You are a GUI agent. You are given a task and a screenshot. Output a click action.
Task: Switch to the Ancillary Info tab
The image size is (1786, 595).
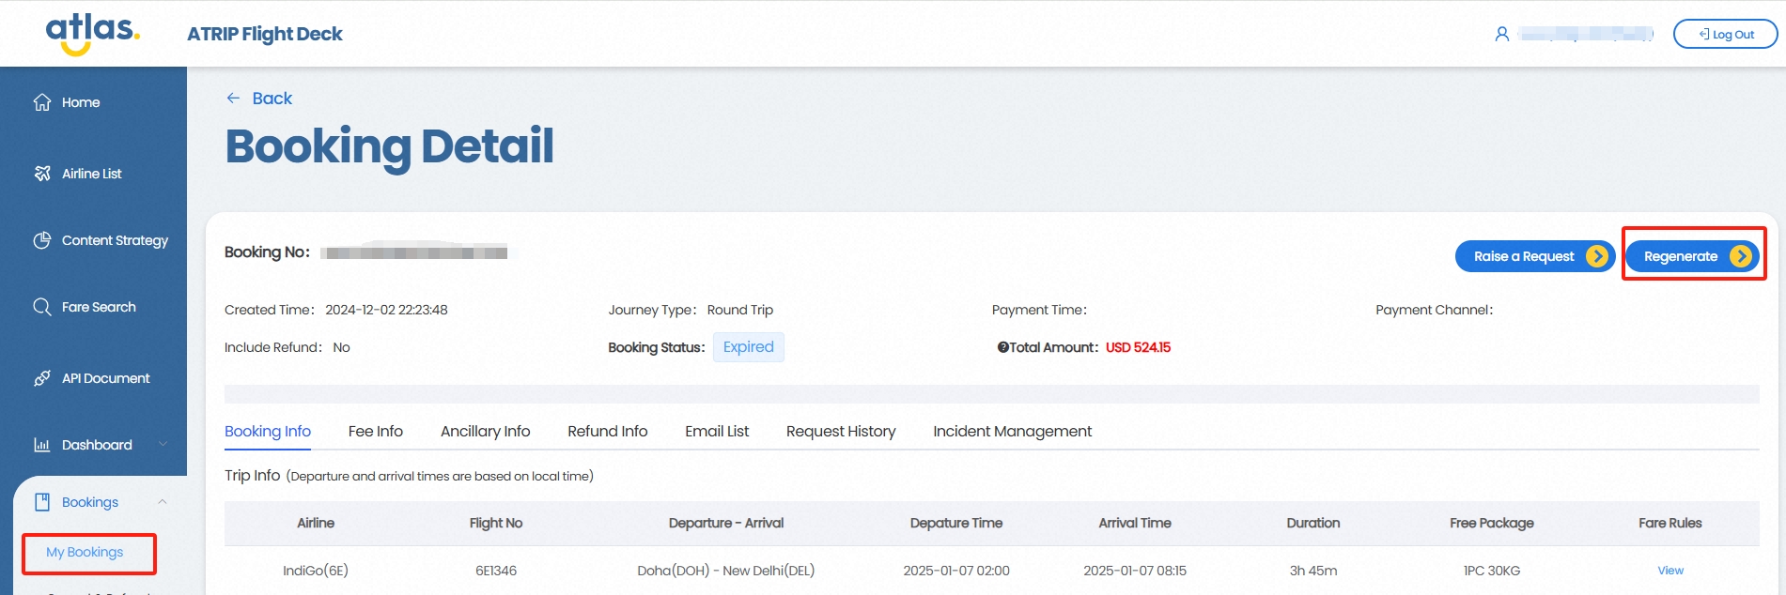pos(485,431)
